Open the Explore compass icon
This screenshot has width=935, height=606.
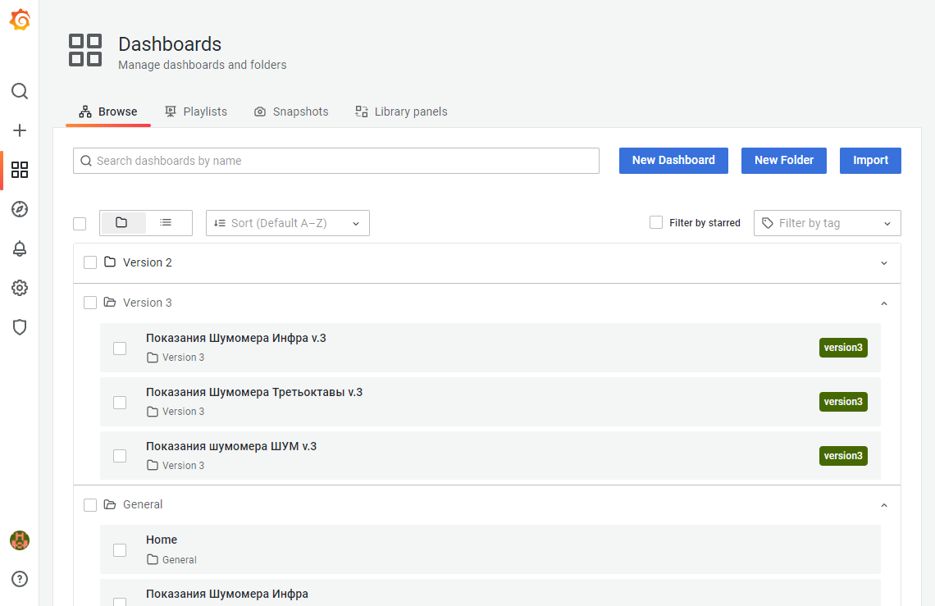point(20,209)
